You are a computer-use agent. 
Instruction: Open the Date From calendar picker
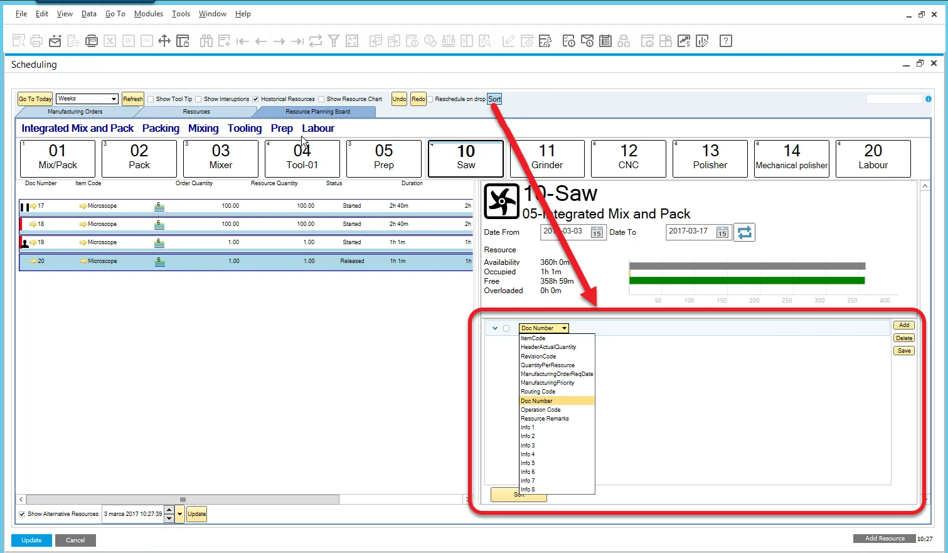[x=597, y=233]
